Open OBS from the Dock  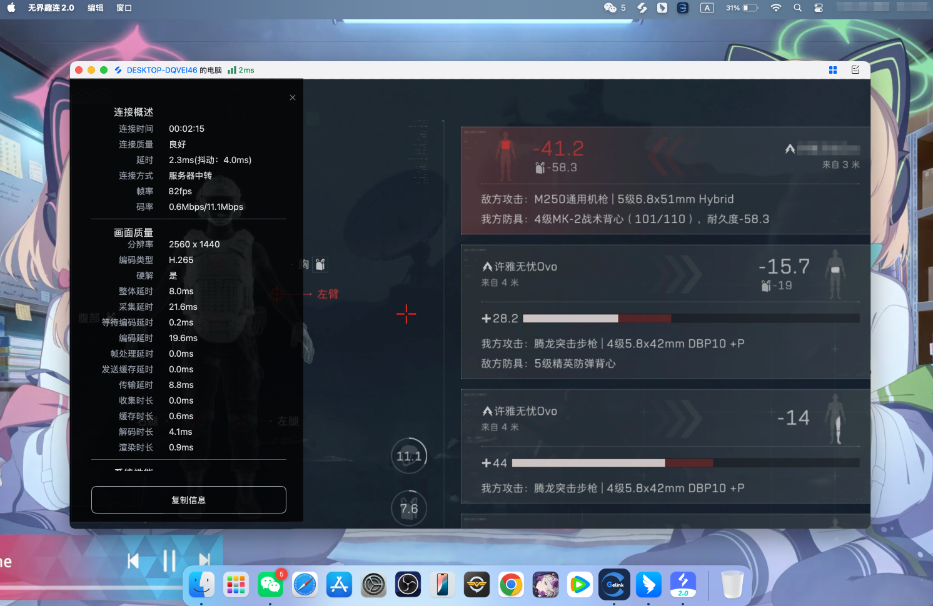click(408, 585)
